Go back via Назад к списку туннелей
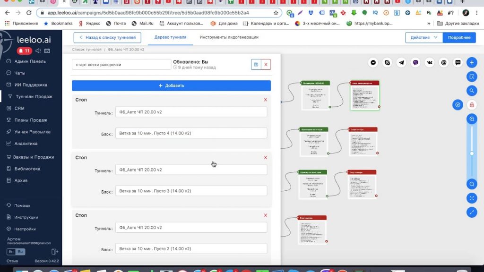 pyautogui.click(x=107, y=37)
